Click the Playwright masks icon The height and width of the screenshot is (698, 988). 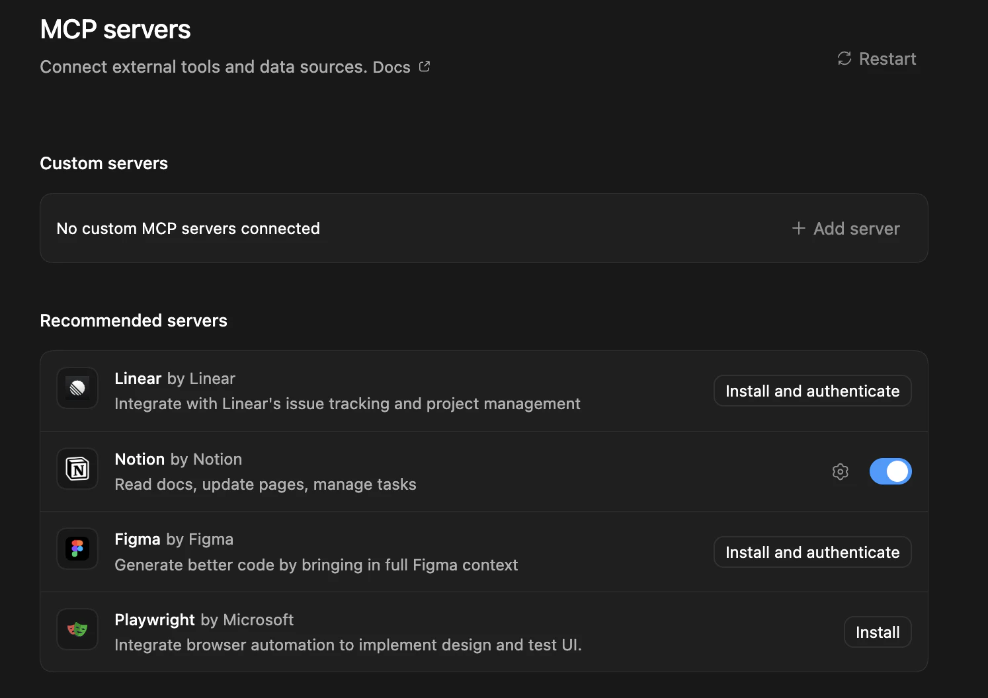point(77,629)
